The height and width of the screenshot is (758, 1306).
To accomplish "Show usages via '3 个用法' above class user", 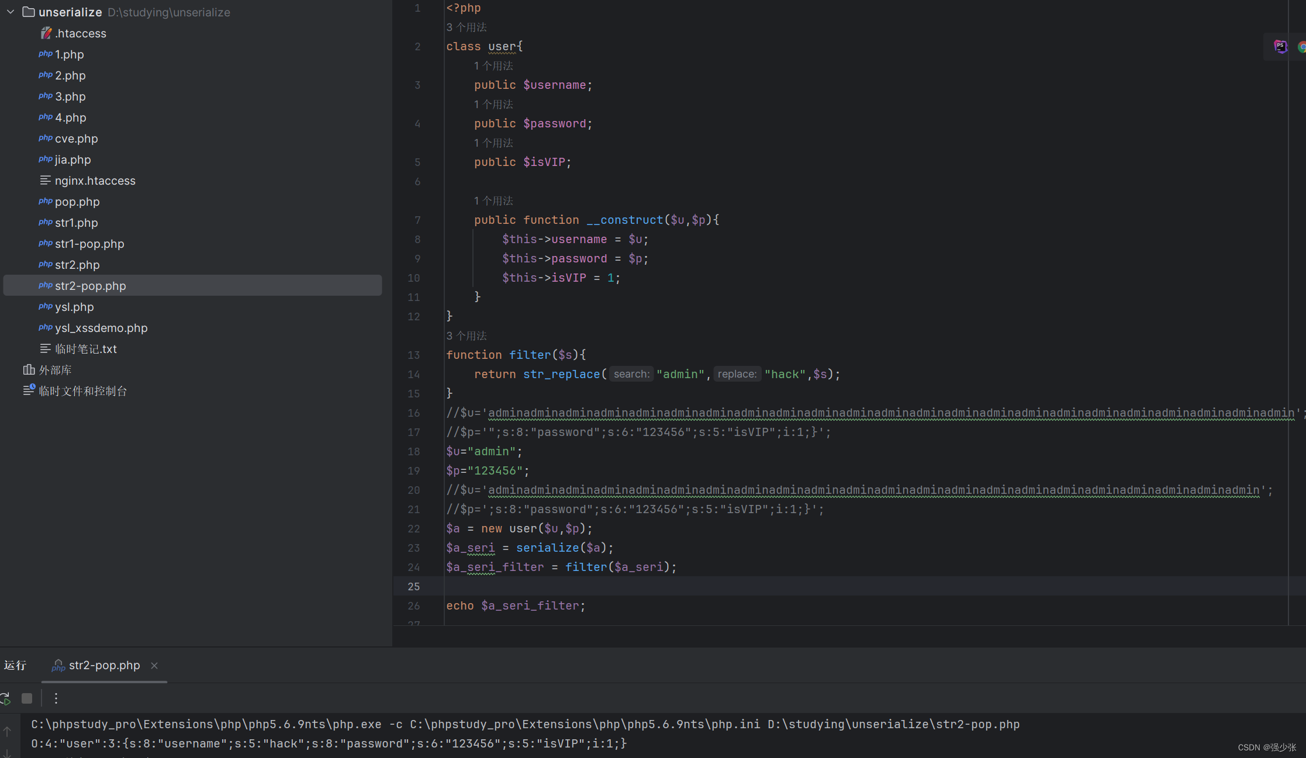I will (x=466, y=27).
